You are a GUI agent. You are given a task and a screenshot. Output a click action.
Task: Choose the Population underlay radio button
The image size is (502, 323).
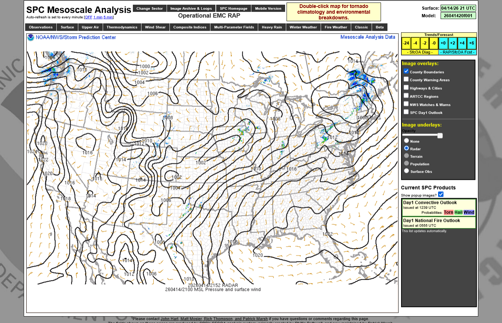point(406,163)
